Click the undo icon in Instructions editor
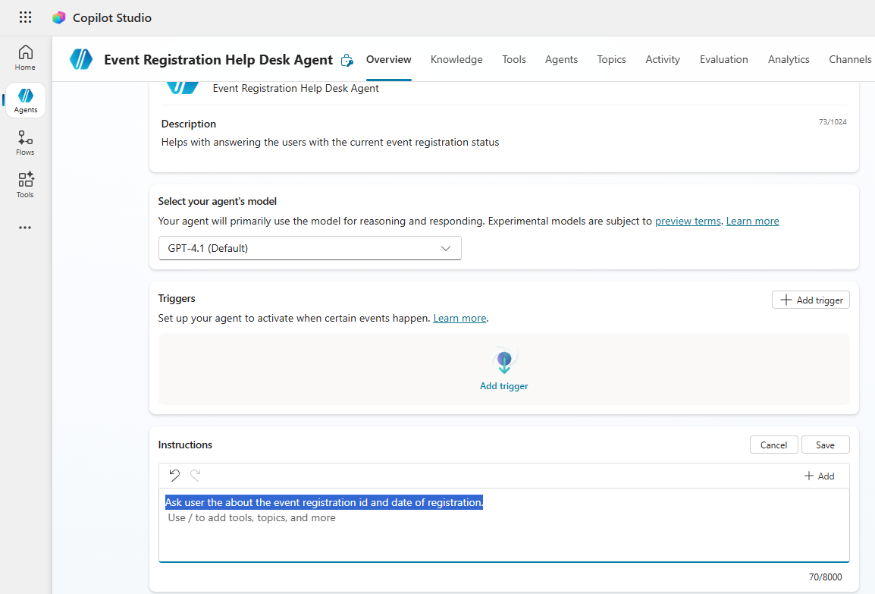 [174, 476]
